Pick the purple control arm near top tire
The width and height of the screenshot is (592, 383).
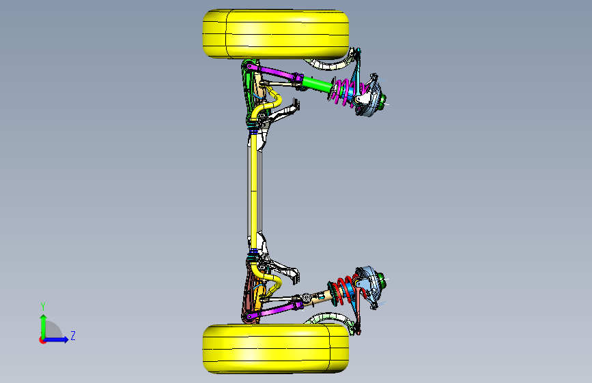(x=274, y=72)
